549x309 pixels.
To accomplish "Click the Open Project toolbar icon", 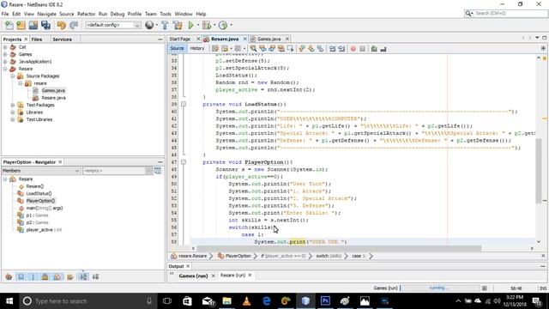I will [x=33, y=25].
